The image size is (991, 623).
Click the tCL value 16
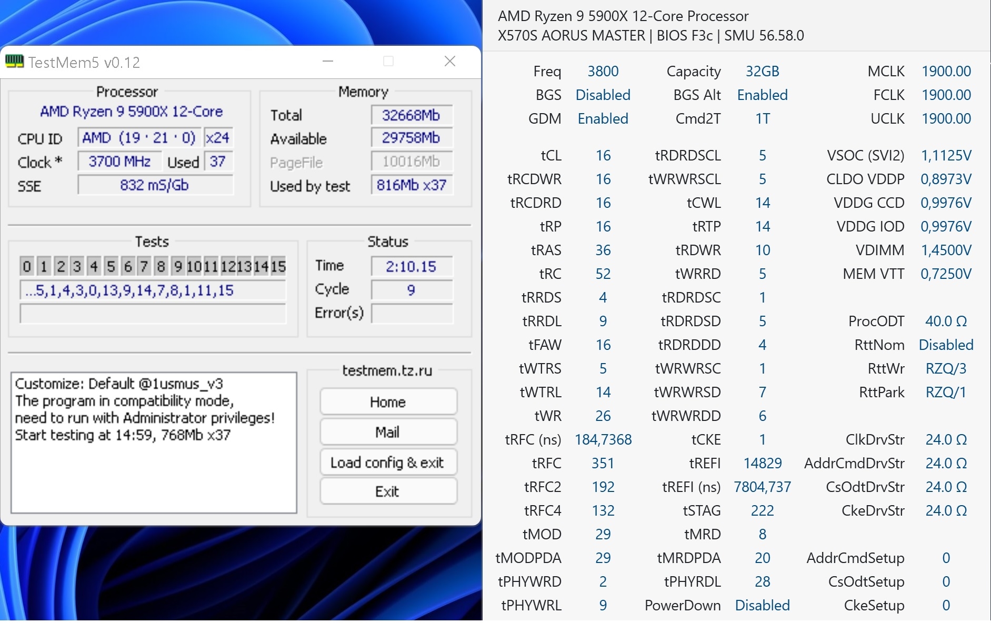tap(603, 156)
